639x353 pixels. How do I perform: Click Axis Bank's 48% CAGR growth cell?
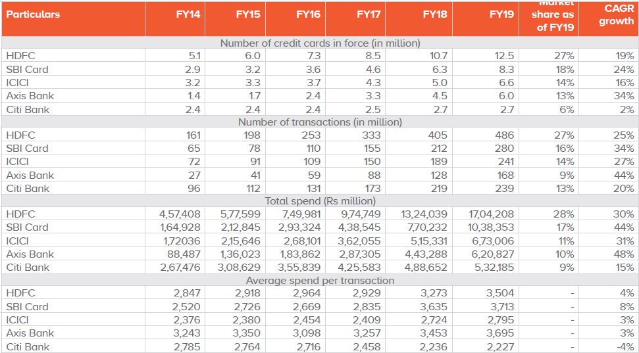click(625, 254)
